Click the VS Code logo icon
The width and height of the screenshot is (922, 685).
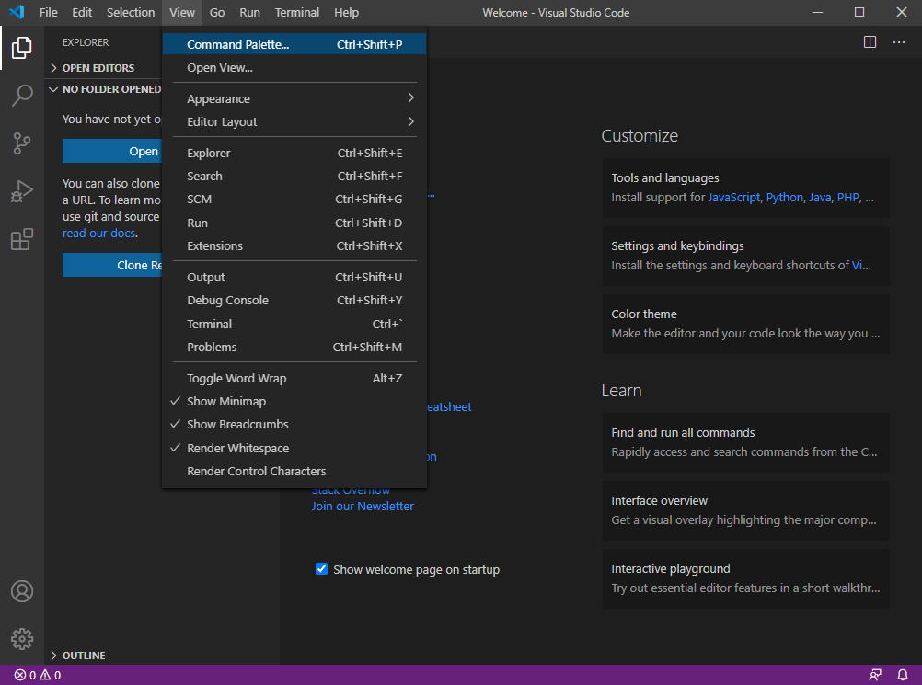point(17,12)
